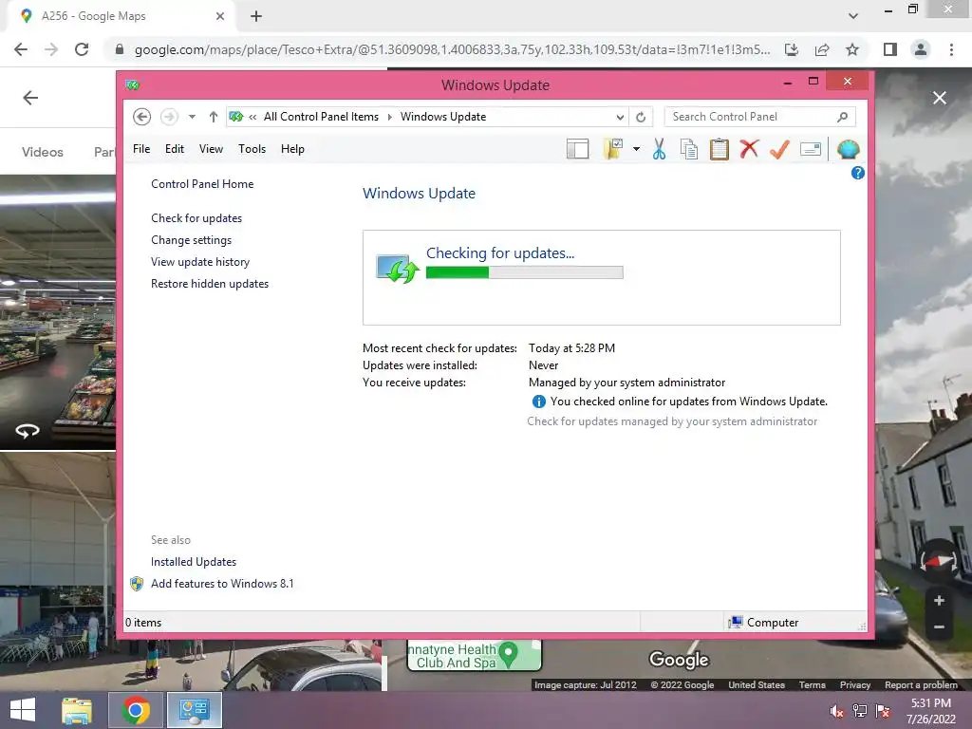The image size is (972, 729).
Task: Click the double chevron in address breadcrumb
Action: tap(252, 117)
